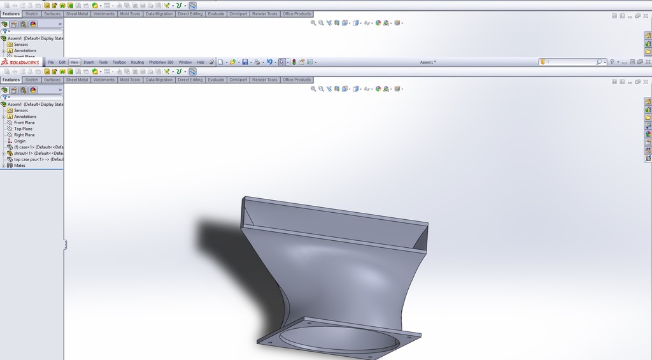Screen dimensions: 652x360
Task: Open the Routing menu
Action: [138, 62]
